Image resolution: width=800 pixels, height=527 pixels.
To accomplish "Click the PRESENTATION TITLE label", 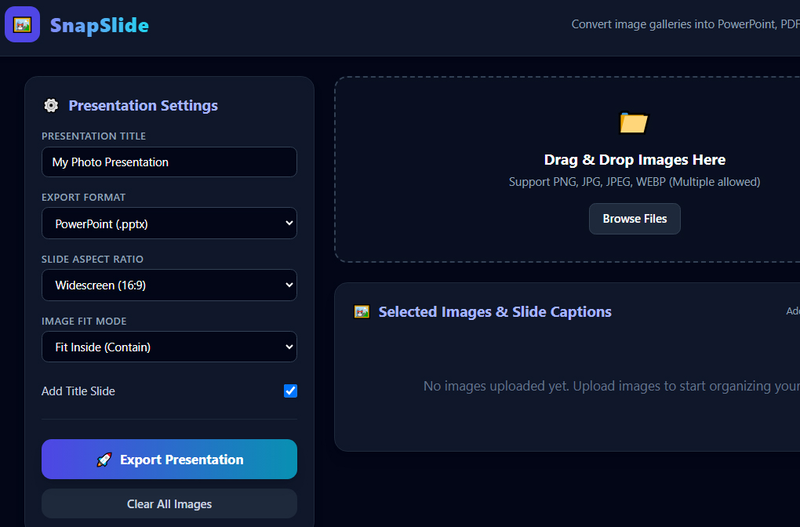I will 94,136.
